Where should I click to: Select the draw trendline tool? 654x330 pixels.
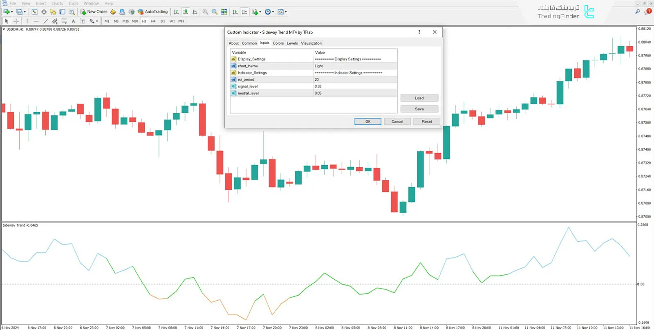pos(45,21)
